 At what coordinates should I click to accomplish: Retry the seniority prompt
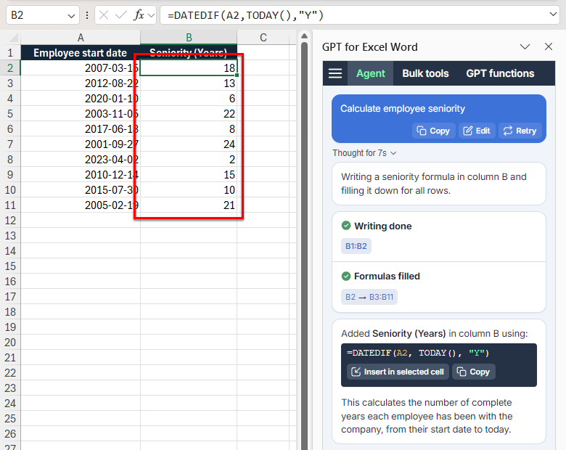pyautogui.click(x=520, y=131)
